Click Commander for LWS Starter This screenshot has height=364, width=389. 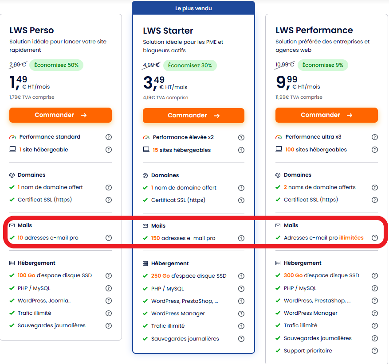pos(193,116)
